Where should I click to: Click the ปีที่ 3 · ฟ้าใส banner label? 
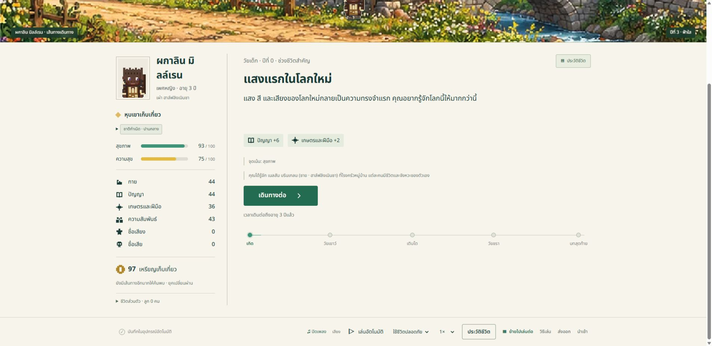pyautogui.click(x=681, y=32)
